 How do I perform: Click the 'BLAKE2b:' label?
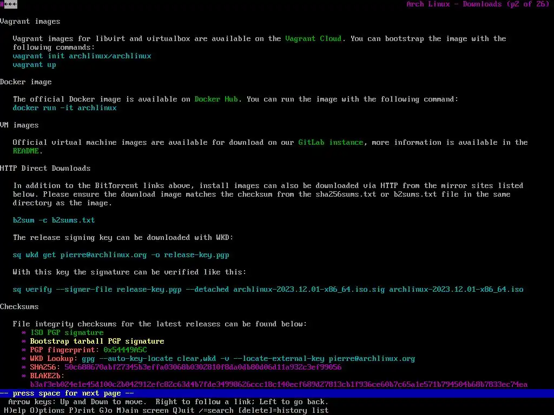click(48, 376)
